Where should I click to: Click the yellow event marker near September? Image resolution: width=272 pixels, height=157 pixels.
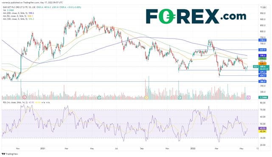(147, 97)
